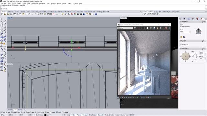Adjust the Altitude value stepper
Screen dimensions: 207x116
[205, 59]
